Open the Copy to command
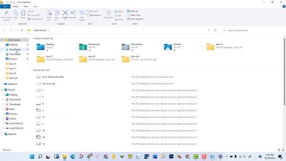Image resolution: width=286 pixels, height=161 pixels. point(57,15)
